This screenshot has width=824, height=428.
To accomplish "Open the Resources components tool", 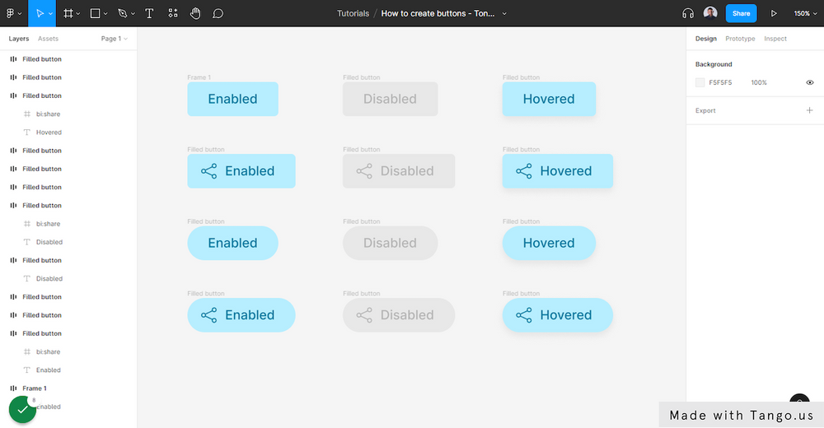I will tap(173, 14).
